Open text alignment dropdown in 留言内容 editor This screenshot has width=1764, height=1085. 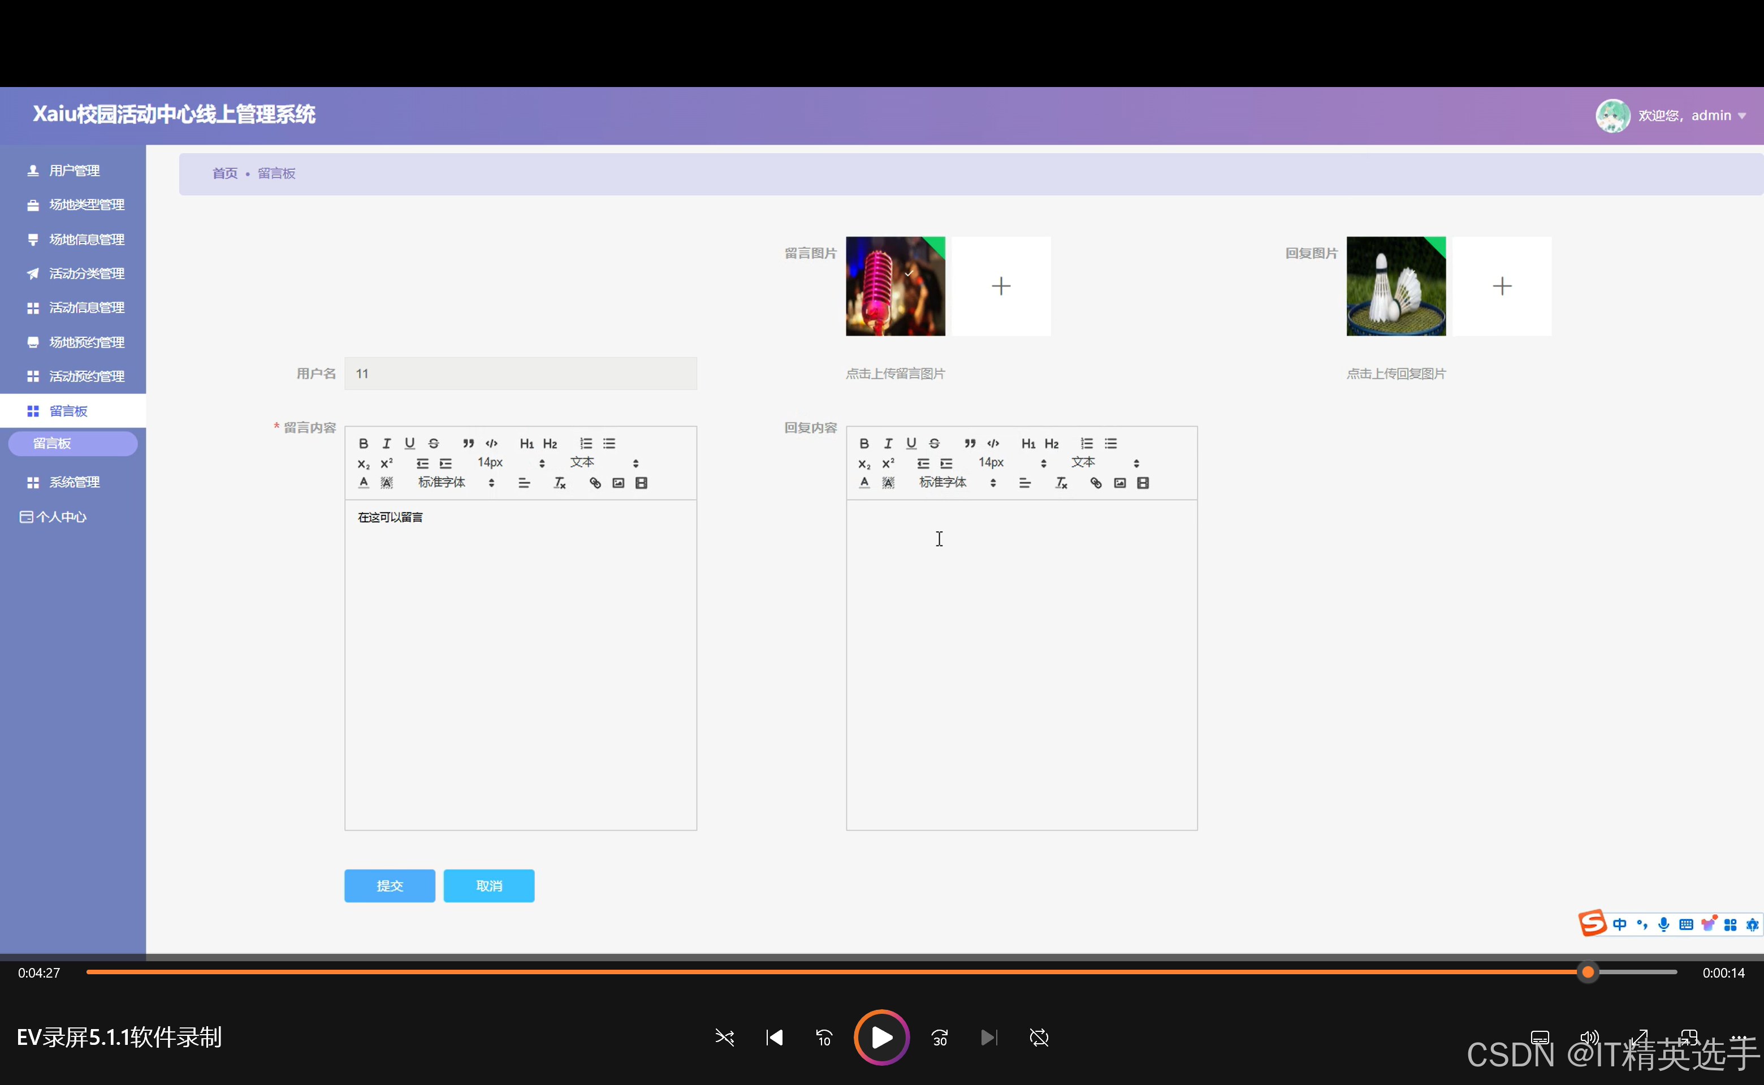[524, 483]
